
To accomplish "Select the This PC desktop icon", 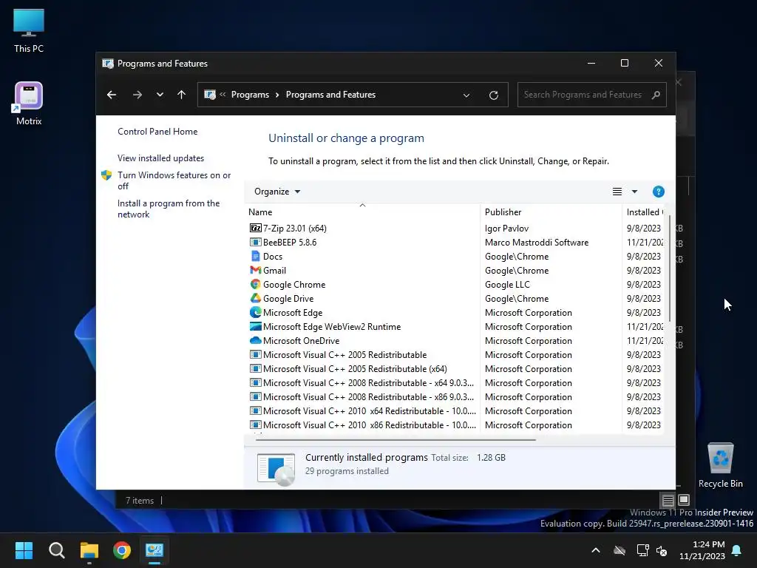I will [29, 30].
